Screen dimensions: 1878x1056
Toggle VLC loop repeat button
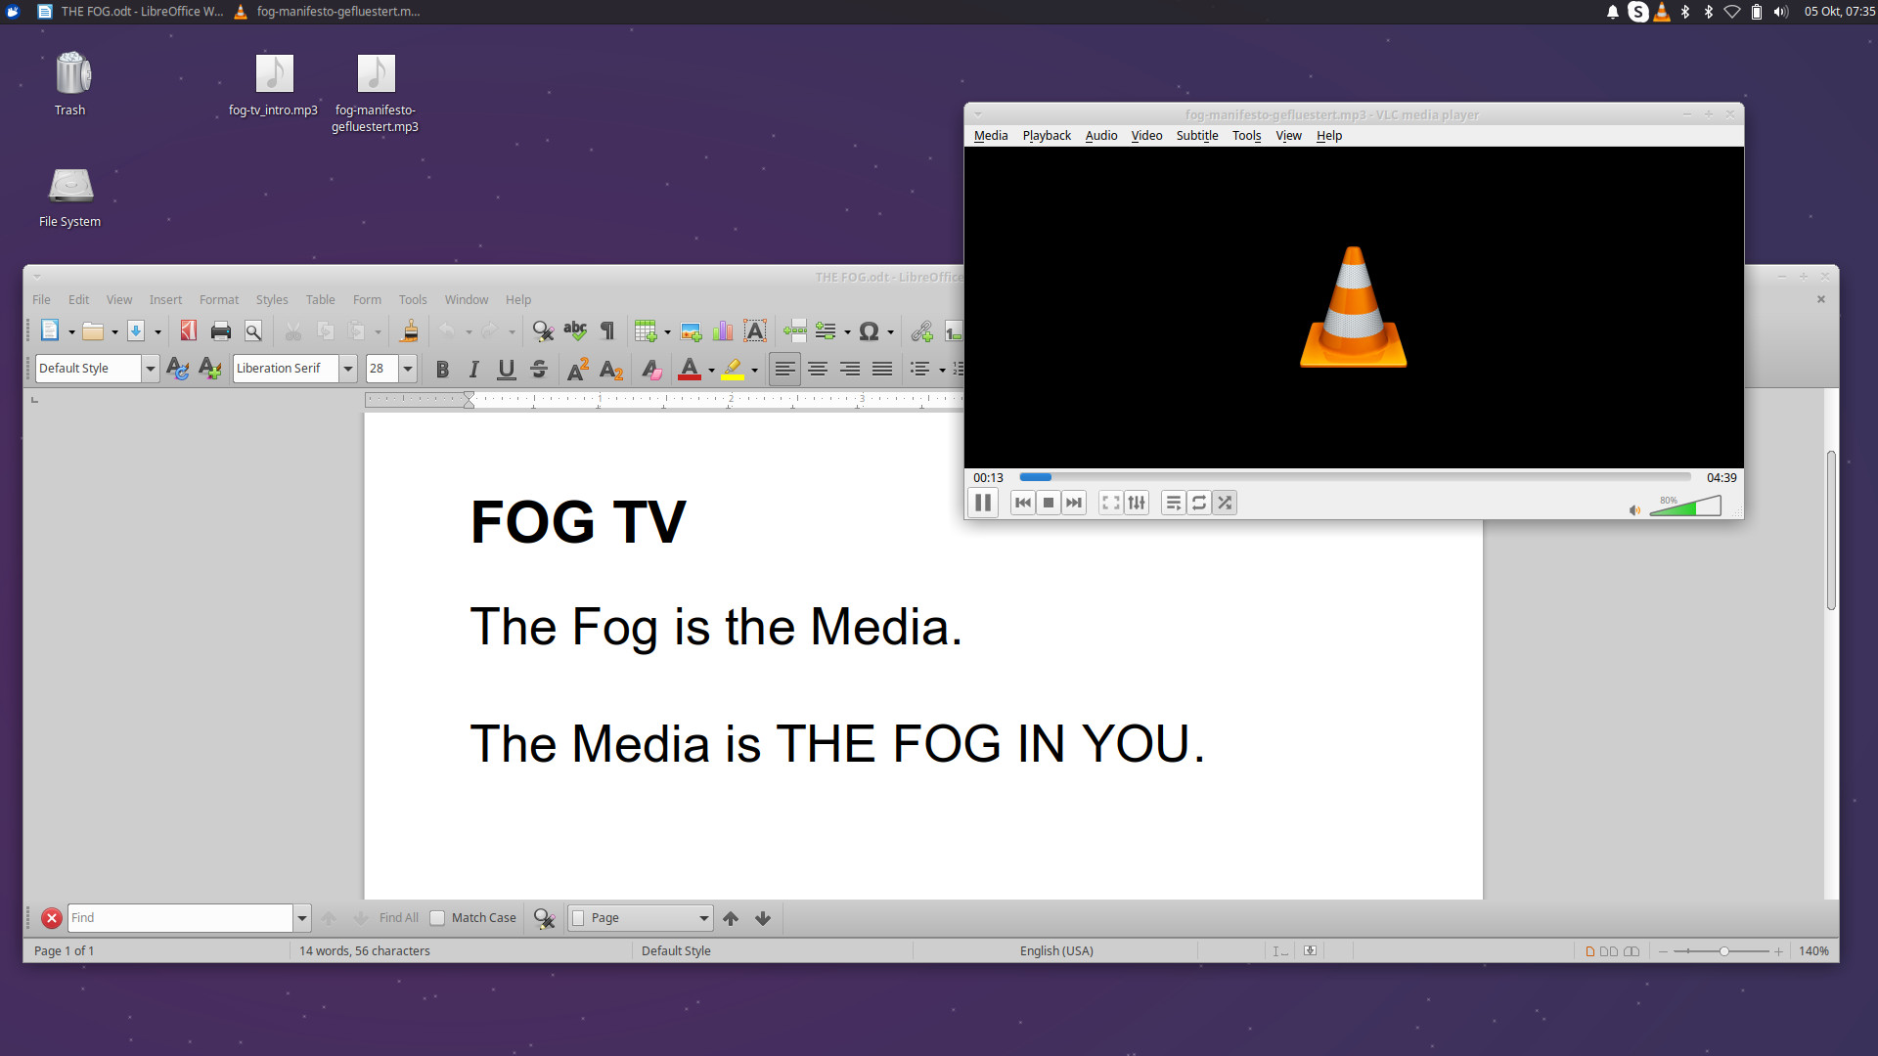point(1199,503)
